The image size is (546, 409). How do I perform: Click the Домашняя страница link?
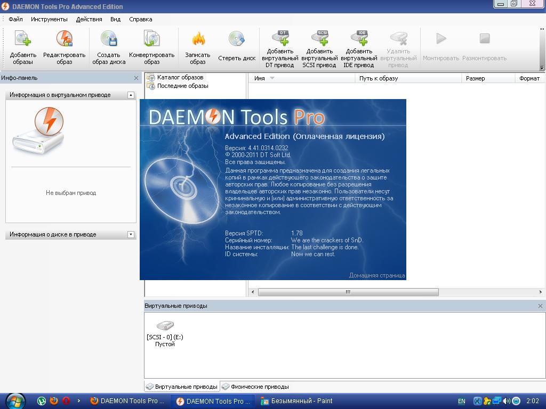pyautogui.click(x=376, y=275)
